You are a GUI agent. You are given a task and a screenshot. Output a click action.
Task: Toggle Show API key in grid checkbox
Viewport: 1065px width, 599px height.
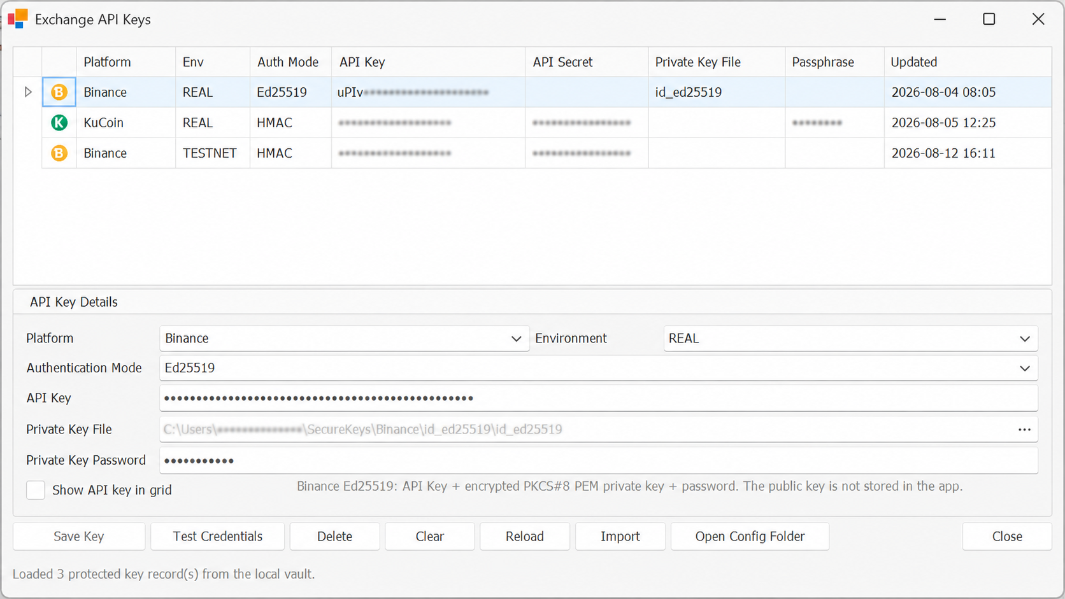[36, 490]
